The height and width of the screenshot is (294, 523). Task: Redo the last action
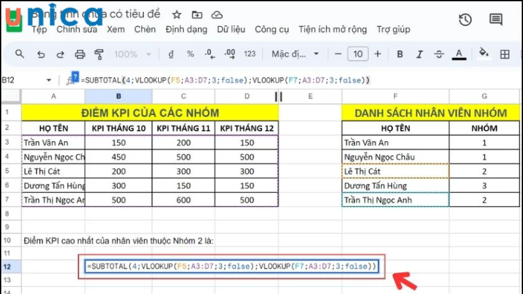click(x=60, y=54)
